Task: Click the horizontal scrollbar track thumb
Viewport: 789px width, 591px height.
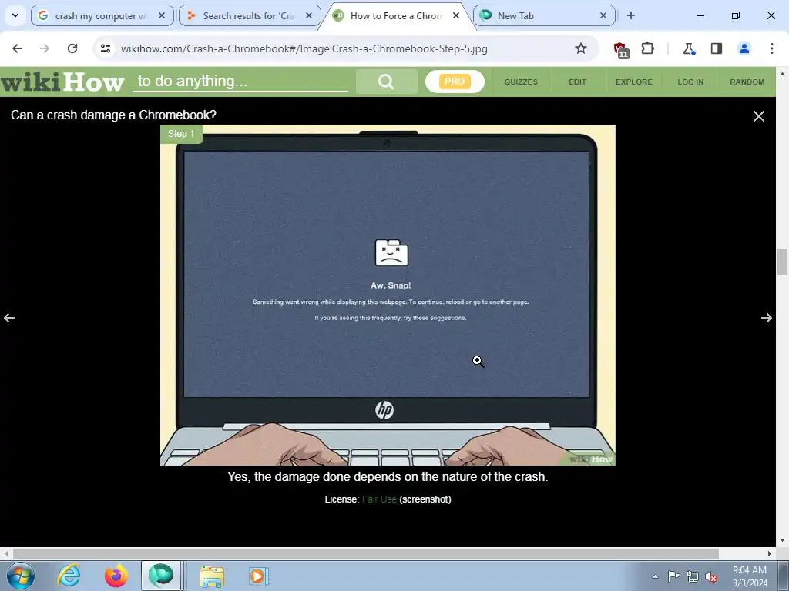Action: coord(366,553)
